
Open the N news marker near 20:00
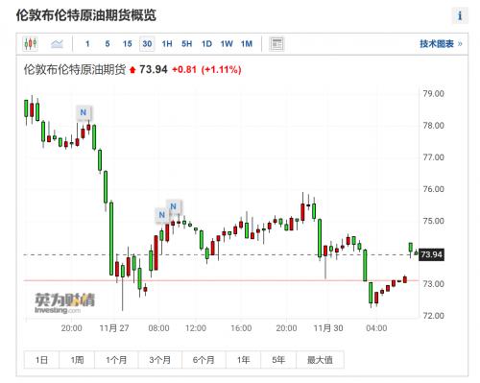84,112
